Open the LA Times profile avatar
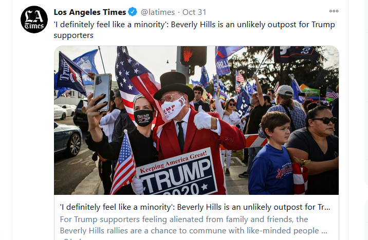The height and width of the screenshot is (240, 368). (x=34, y=19)
